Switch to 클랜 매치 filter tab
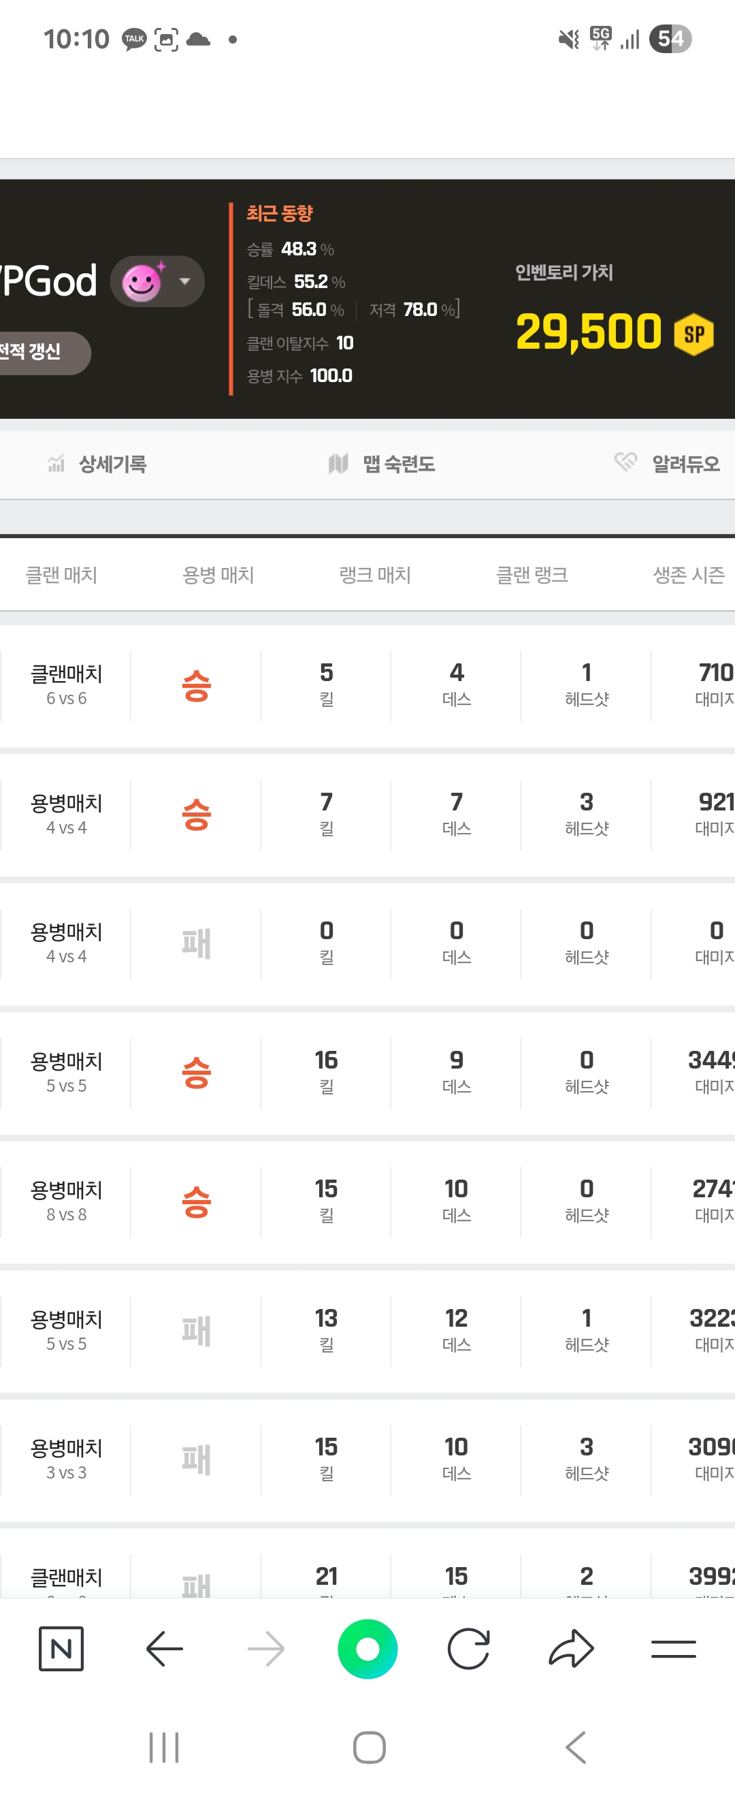This screenshot has height=1798, width=735. pyautogui.click(x=61, y=574)
